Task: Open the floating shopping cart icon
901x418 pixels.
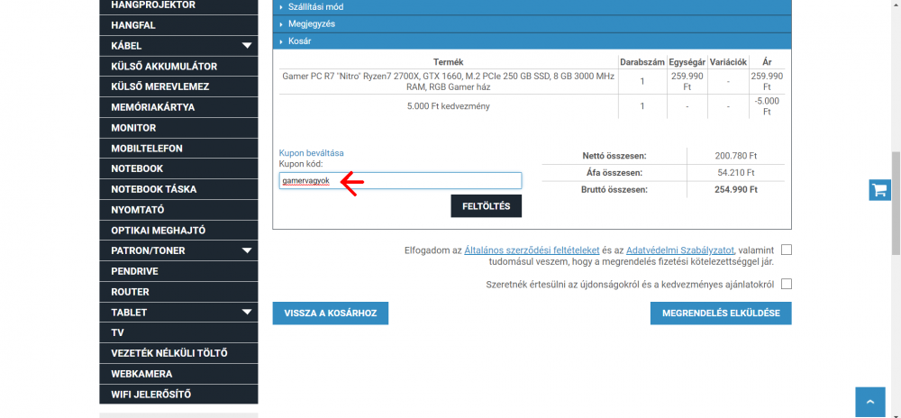Action: pyautogui.click(x=879, y=190)
